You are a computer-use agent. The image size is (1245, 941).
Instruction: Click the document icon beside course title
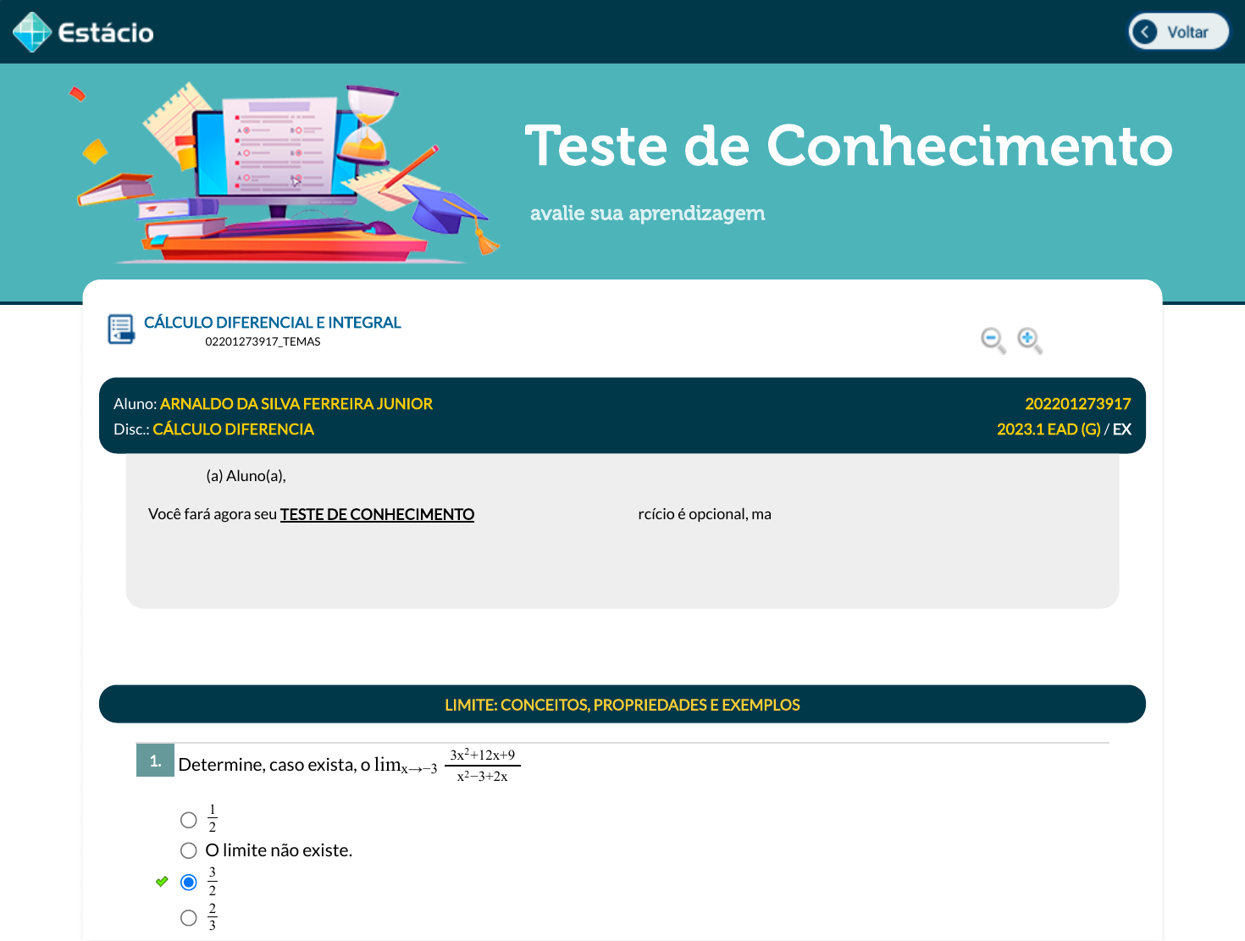(121, 329)
